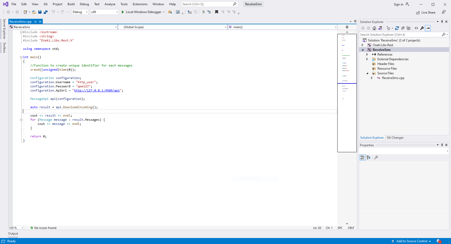Collapse the #include block in editor
The image size is (451, 244).
coord(21,32)
